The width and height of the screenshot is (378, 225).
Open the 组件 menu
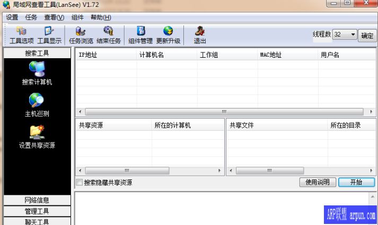[77, 17]
